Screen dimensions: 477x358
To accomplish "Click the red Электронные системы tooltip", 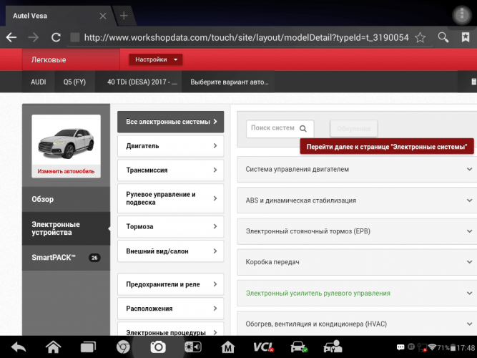I will tap(387, 147).
